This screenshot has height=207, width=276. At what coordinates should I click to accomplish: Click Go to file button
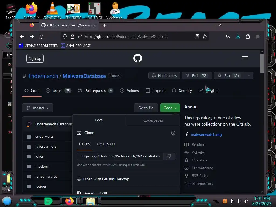pos(146,108)
